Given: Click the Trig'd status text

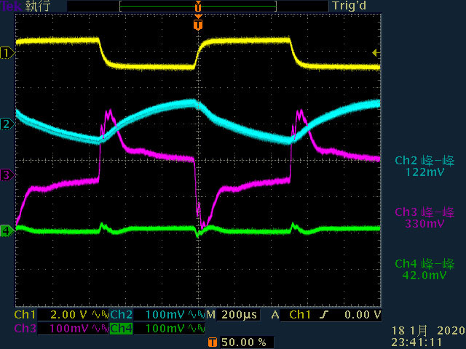Looking at the screenshot, I should click(349, 6).
